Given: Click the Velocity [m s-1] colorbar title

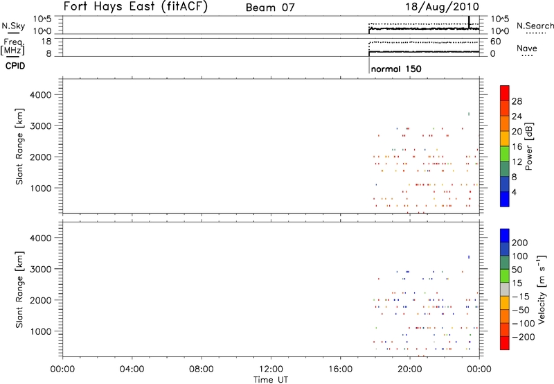Looking at the screenshot, I should coord(541,289).
